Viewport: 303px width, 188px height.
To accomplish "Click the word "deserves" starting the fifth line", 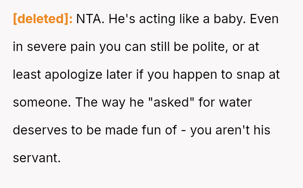I will [x=40, y=130].
